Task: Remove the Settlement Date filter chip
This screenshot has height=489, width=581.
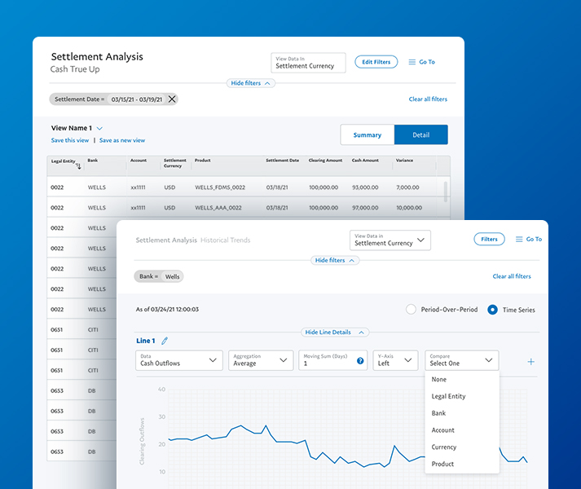Action: pos(171,99)
